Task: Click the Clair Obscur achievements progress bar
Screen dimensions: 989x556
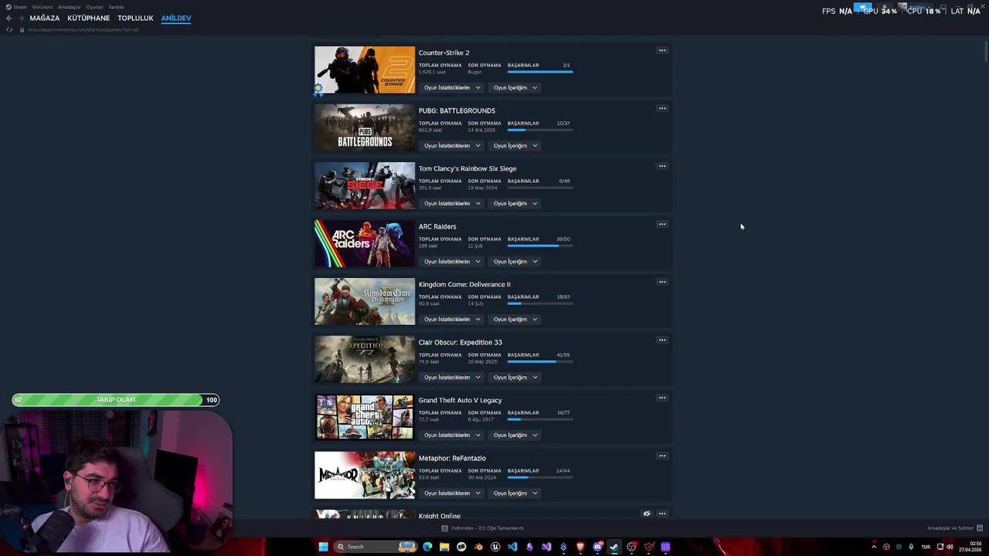Action: click(x=540, y=361)
